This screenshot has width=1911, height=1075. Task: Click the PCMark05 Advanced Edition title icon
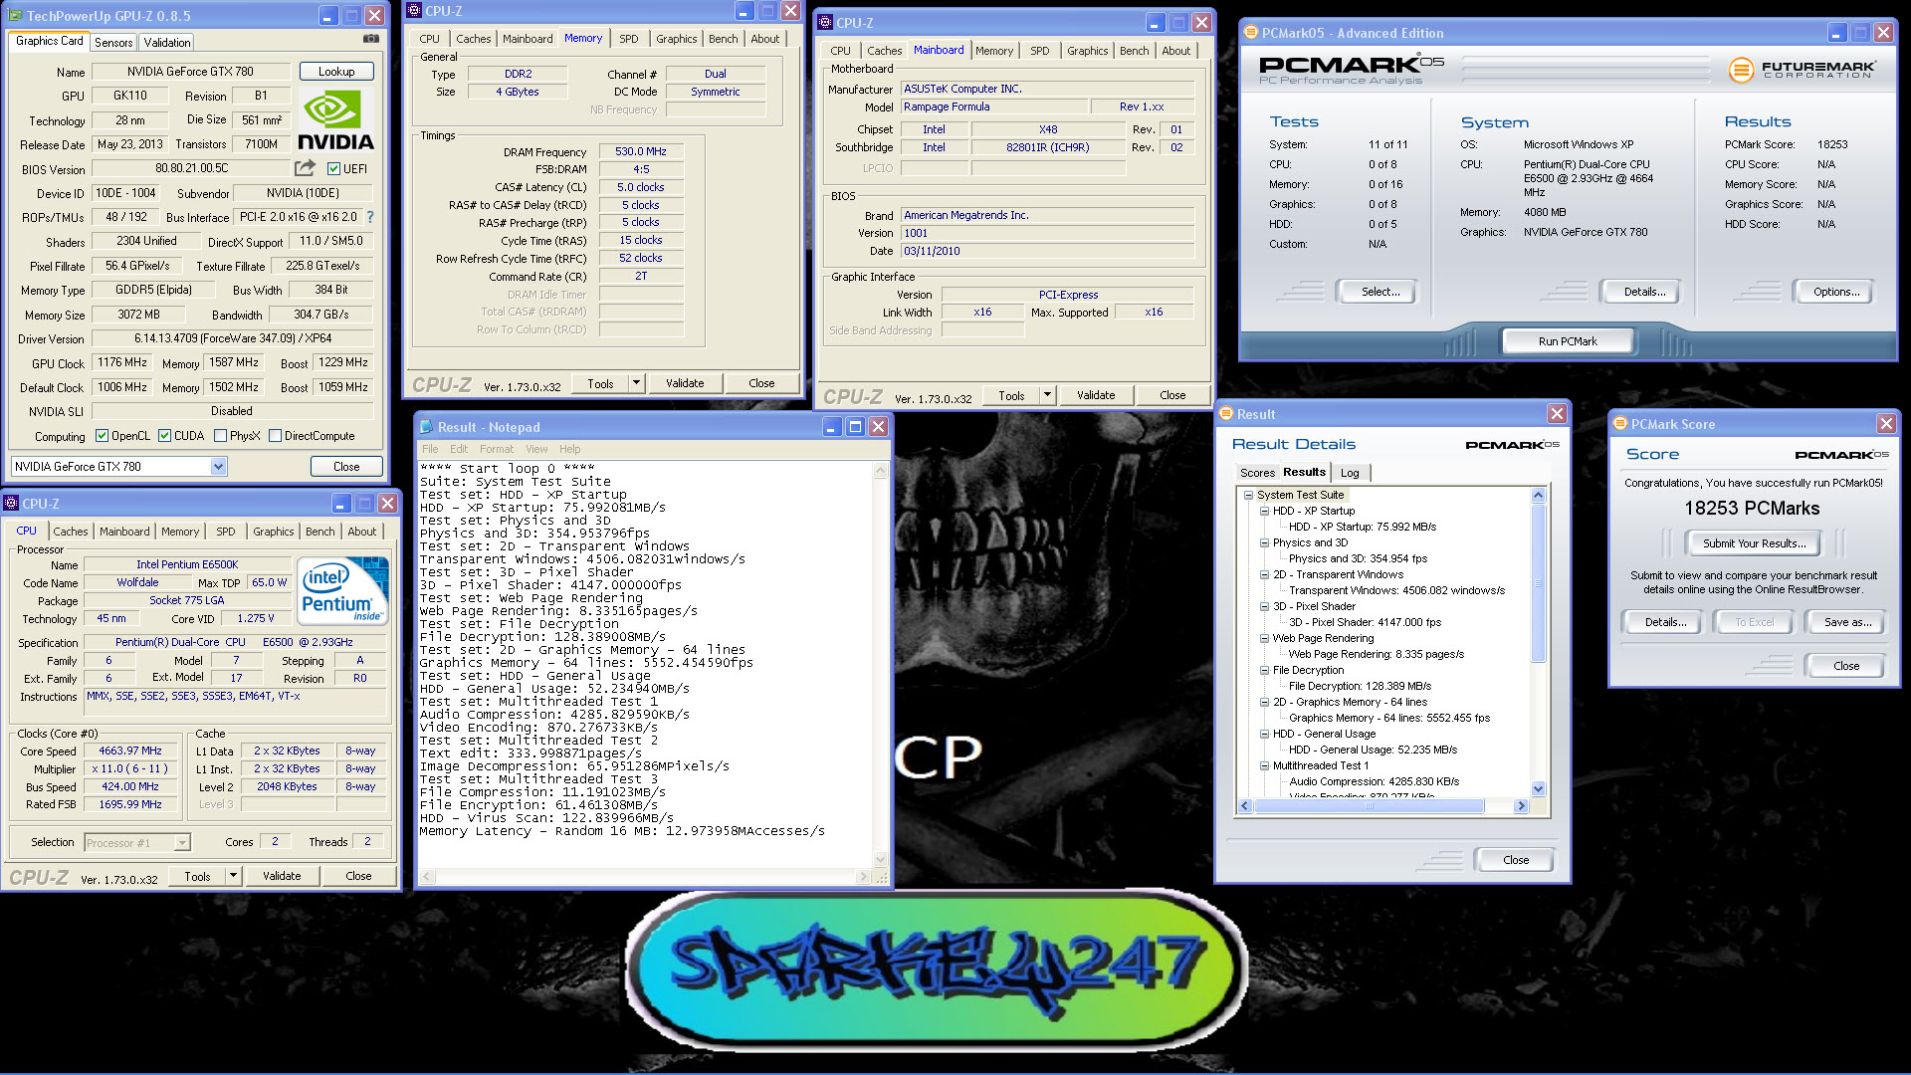(1251, 33)
